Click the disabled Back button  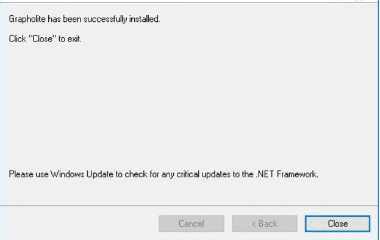[x=264, y=224]
